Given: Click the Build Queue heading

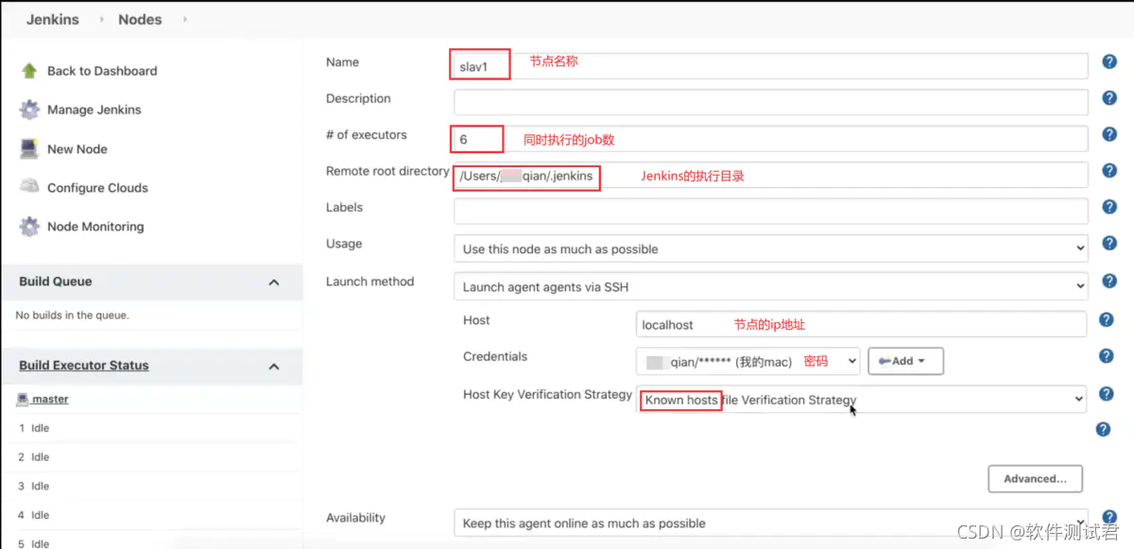Looking at the screenshot, I should tap(56, 282).
